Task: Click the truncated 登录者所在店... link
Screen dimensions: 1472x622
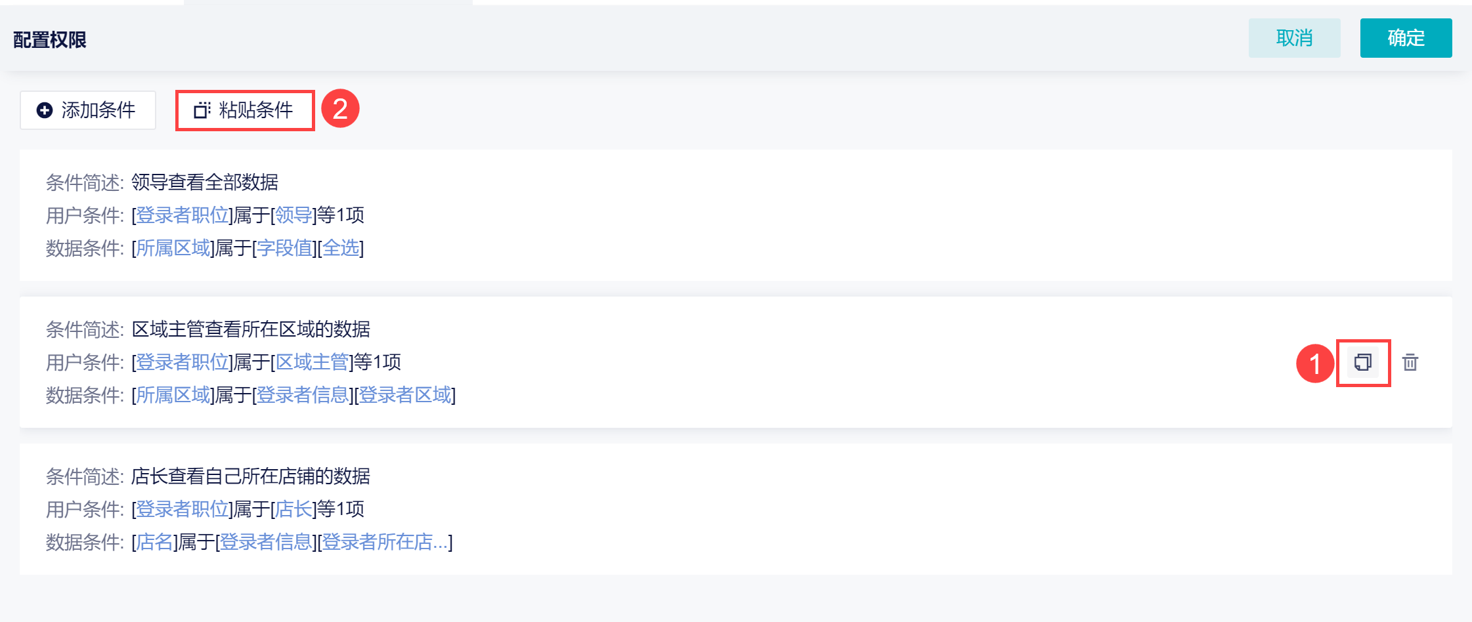Action: [384, 542]
